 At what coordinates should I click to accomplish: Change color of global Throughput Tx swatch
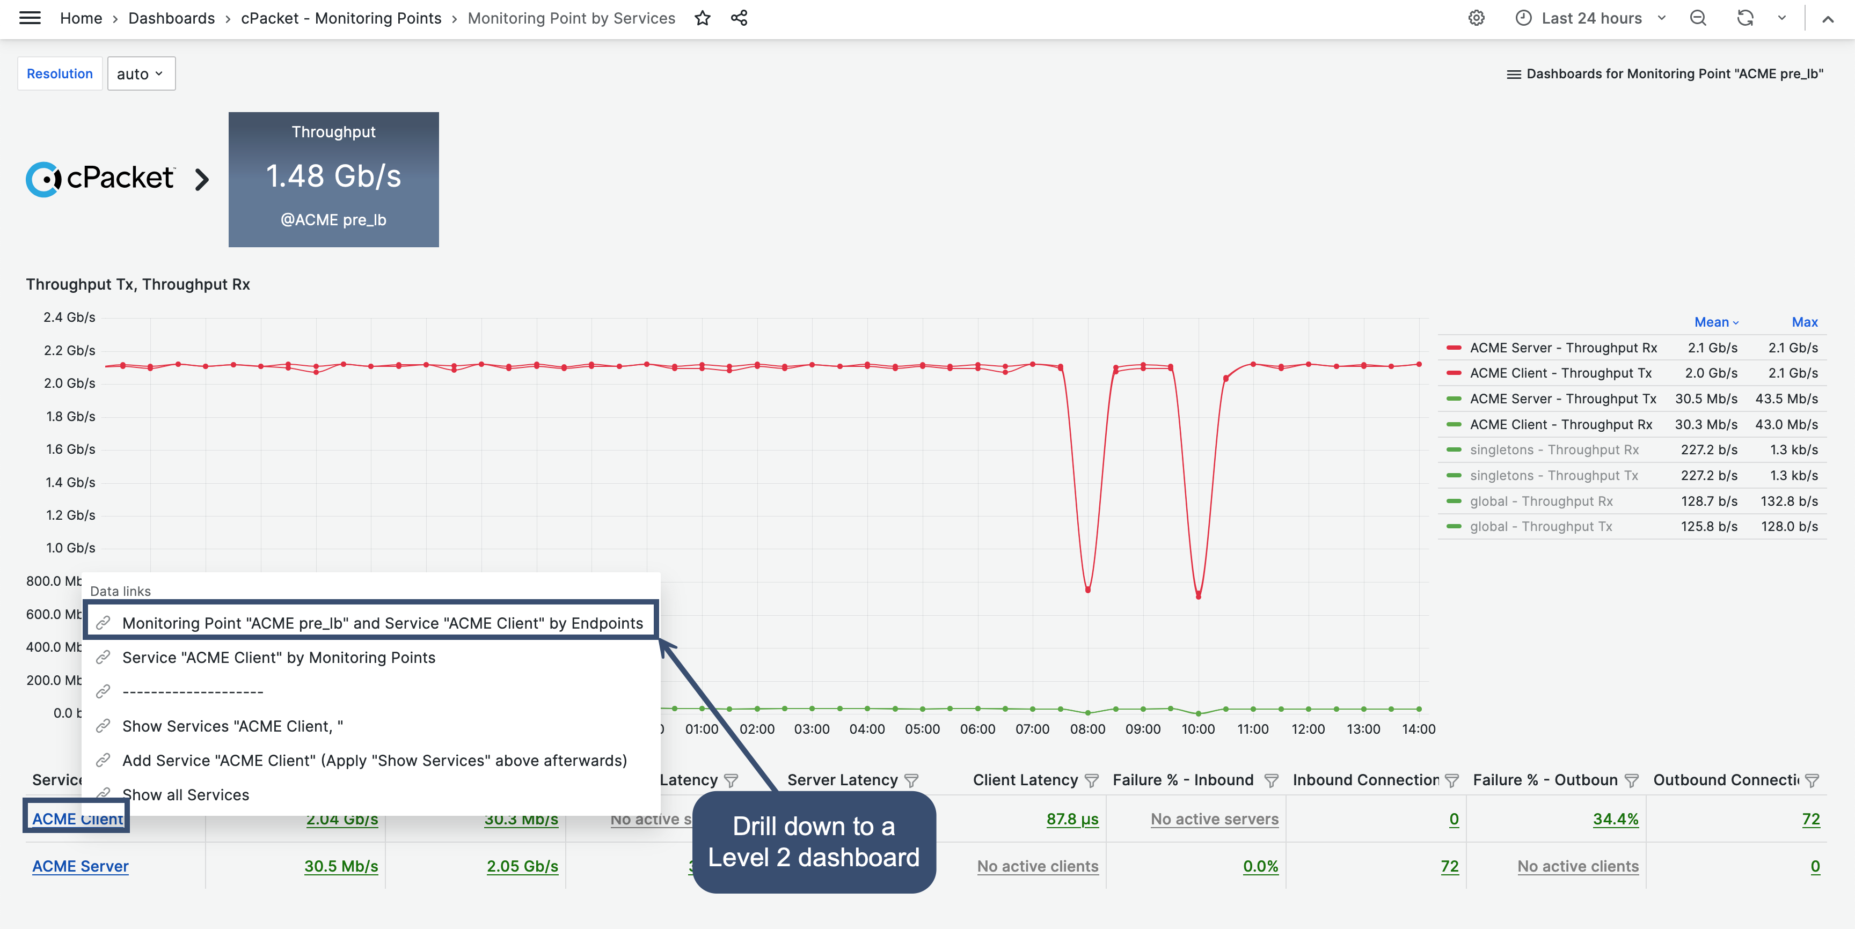1453,527
